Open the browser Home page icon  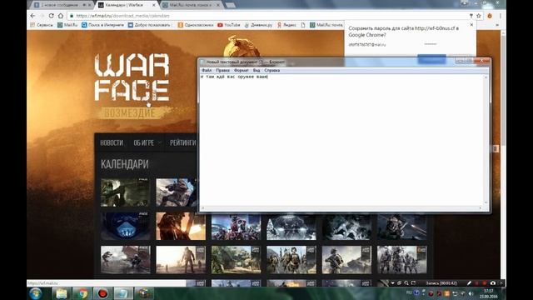pos(61,16)
